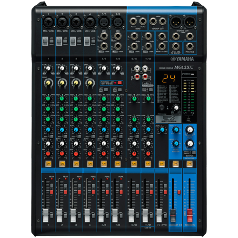Click the channel 1 fader cap
Image resolution: width=238 pixels, height=238 pixels.
(46, 216)
